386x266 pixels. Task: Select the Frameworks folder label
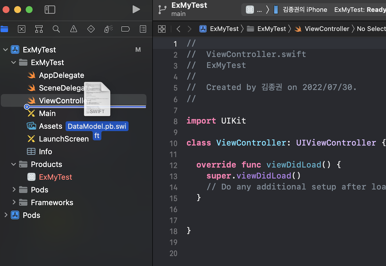pos(52,202)
